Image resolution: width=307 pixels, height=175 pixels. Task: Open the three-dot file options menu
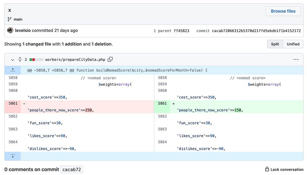click(296, 60)
